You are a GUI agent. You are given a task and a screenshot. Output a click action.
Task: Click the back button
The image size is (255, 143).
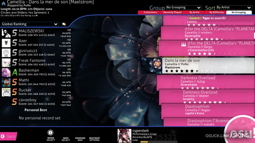point(8,136)
